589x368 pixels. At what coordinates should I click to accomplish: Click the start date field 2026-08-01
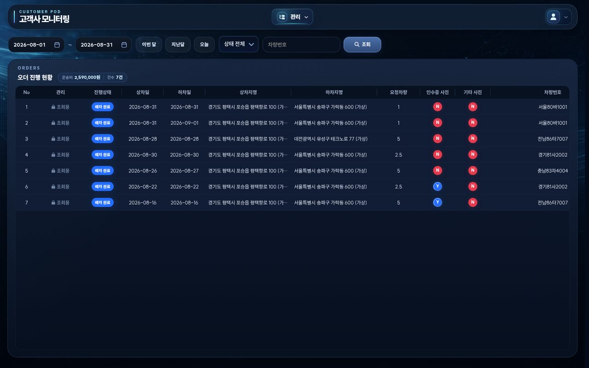[x=36, y=45]
